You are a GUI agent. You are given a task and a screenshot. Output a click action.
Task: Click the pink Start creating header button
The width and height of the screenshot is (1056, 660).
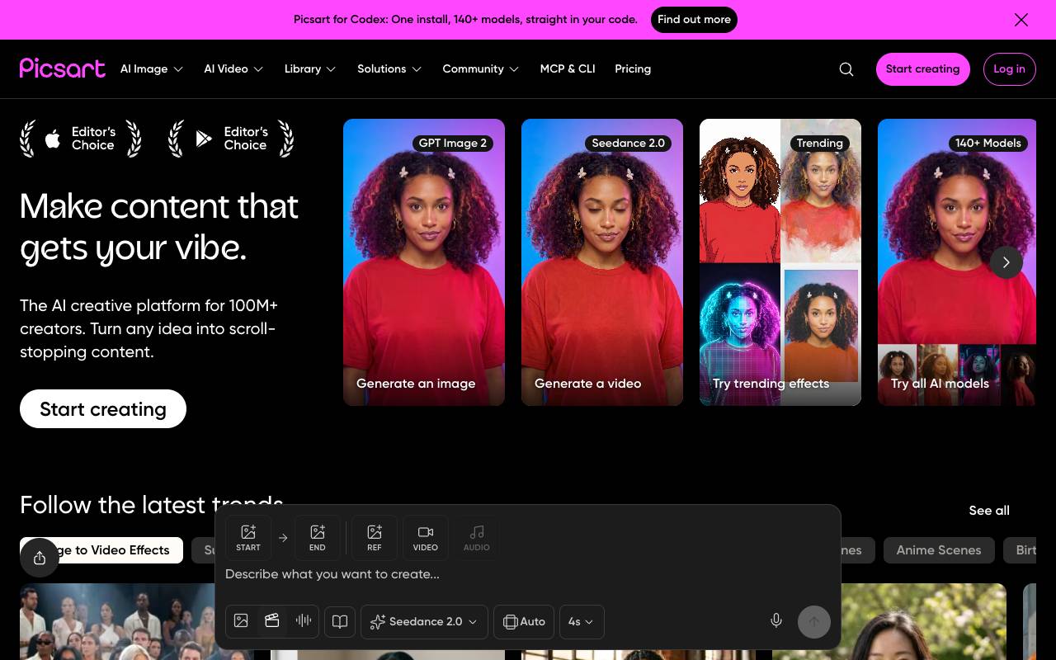[x=922, y=69]
